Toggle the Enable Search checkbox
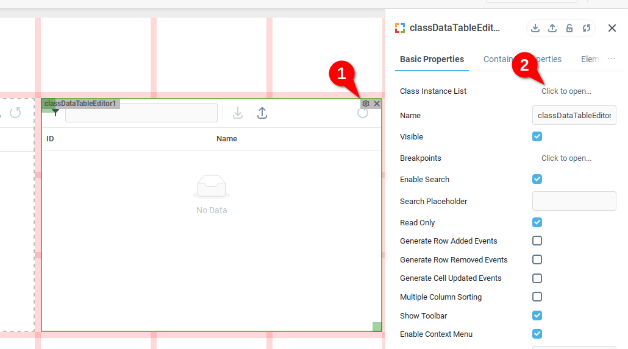This screenshot has width=628, height=349. pos(537,179)
